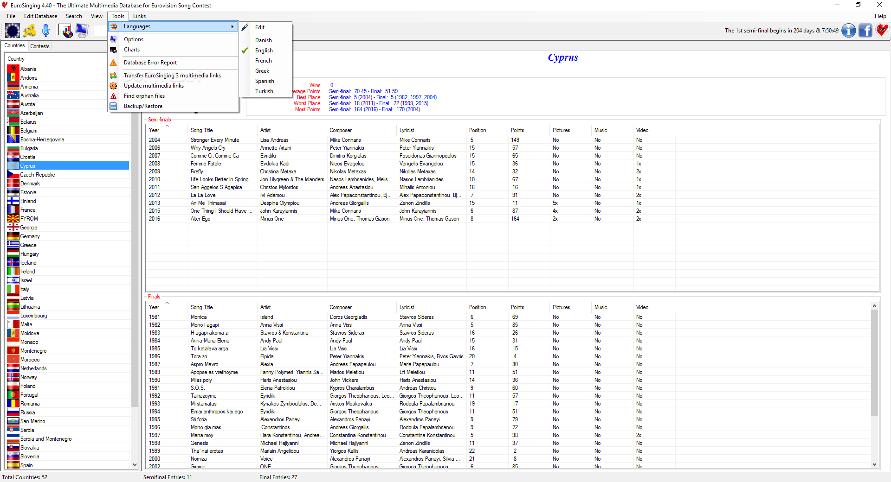The height and width of the screenshot is (482, 891).
Task: Click the Eurovision stars circle toolbar icon
Action: point(13,31)
